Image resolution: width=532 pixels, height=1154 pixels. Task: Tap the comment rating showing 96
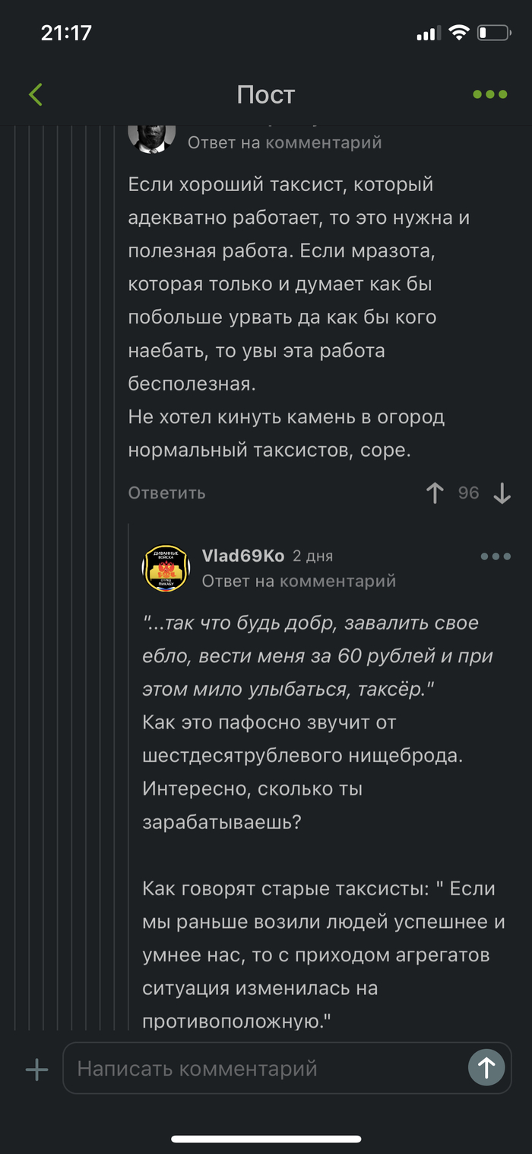[x=469, y=493]
